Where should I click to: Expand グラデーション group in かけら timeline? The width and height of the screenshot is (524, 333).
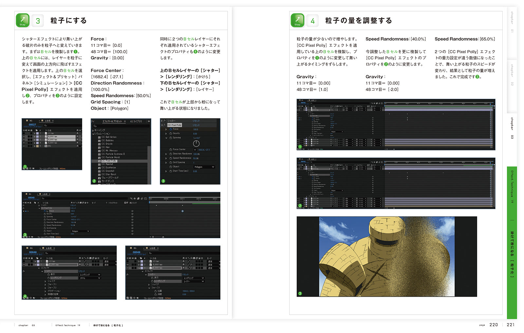pos(45,291)
